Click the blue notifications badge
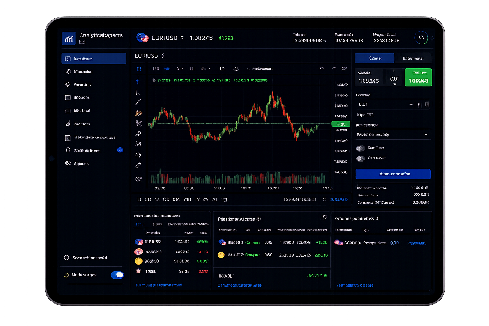 click(x=120, y=150)
